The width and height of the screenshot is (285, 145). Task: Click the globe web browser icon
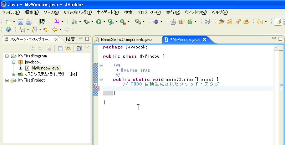pyautogui.click(x=8, y=30)
